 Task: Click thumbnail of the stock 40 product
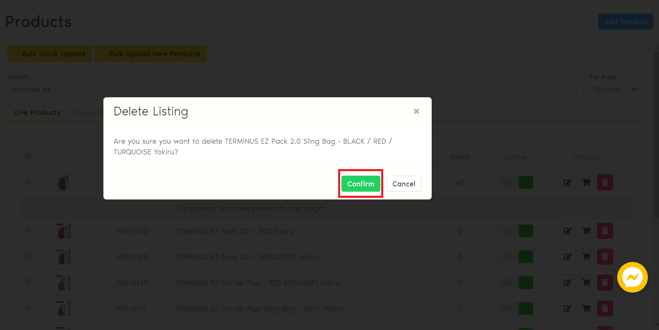coord(63,182)
